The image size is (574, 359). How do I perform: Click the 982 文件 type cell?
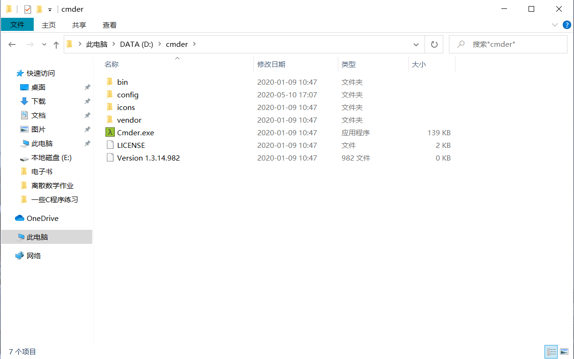click(356, 158)
